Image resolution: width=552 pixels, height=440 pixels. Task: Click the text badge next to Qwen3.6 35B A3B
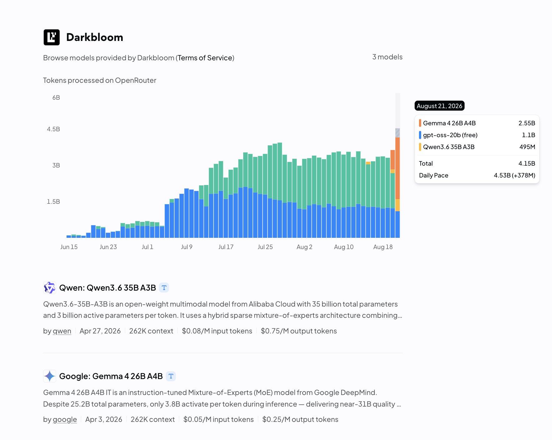(x=164, y=287)
